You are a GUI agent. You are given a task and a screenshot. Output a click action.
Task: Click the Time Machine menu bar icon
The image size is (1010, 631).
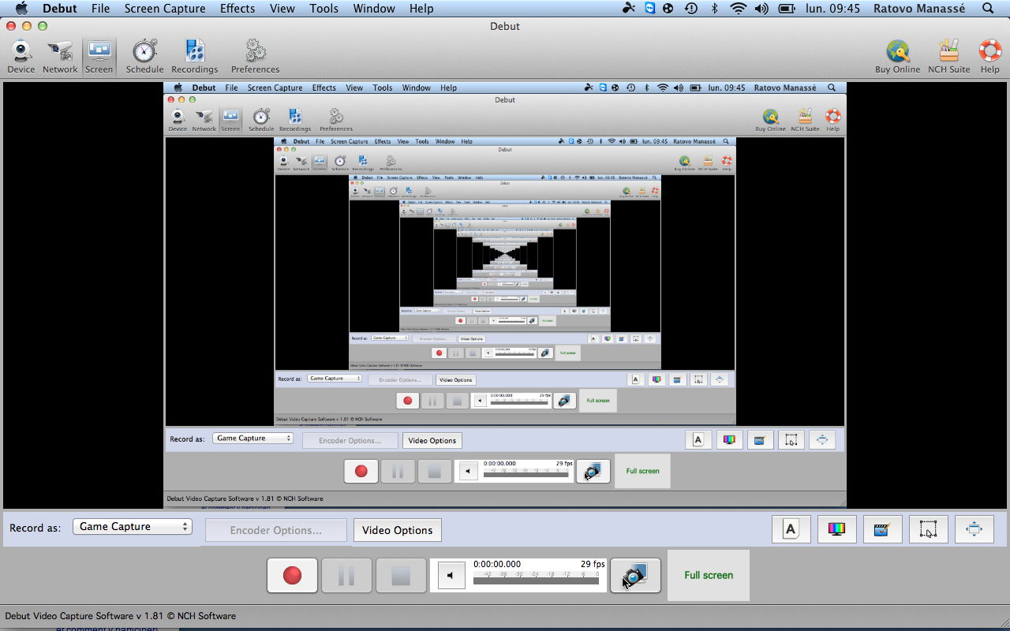tap(691, 9)
